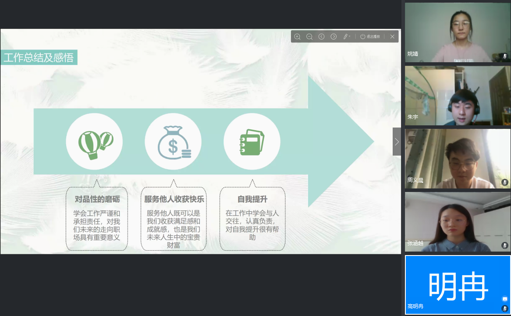Close the slideshow toolbar with X

[392, 37]
